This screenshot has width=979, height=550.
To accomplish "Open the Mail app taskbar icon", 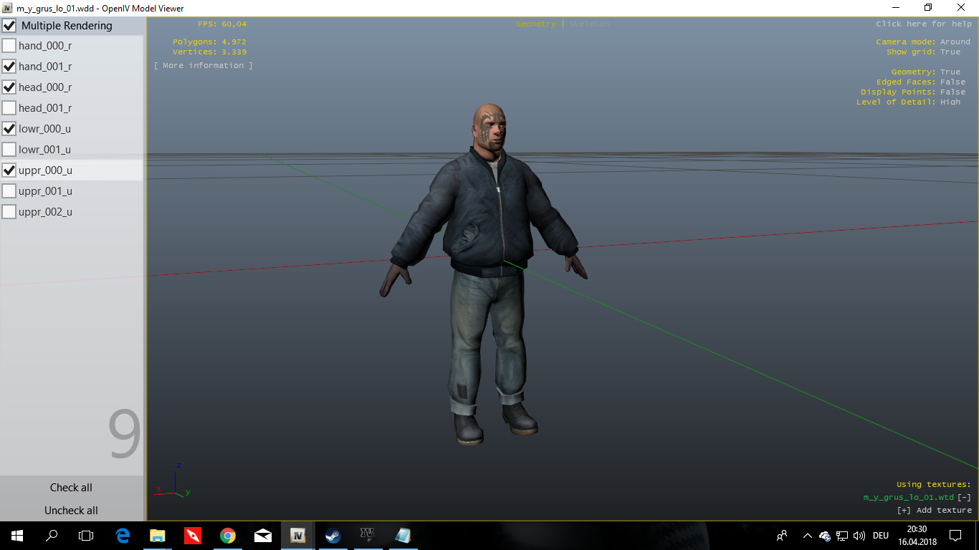I will pyautogui.click(x=263, y=535).
